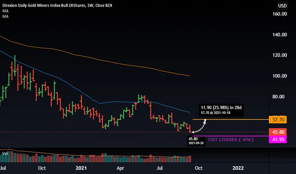
Task: Click the start point of forecast arrow
Action: click(x=193, y=132)
